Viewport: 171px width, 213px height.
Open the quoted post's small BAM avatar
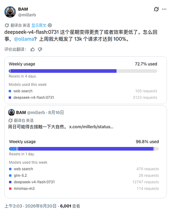point(11,112)
